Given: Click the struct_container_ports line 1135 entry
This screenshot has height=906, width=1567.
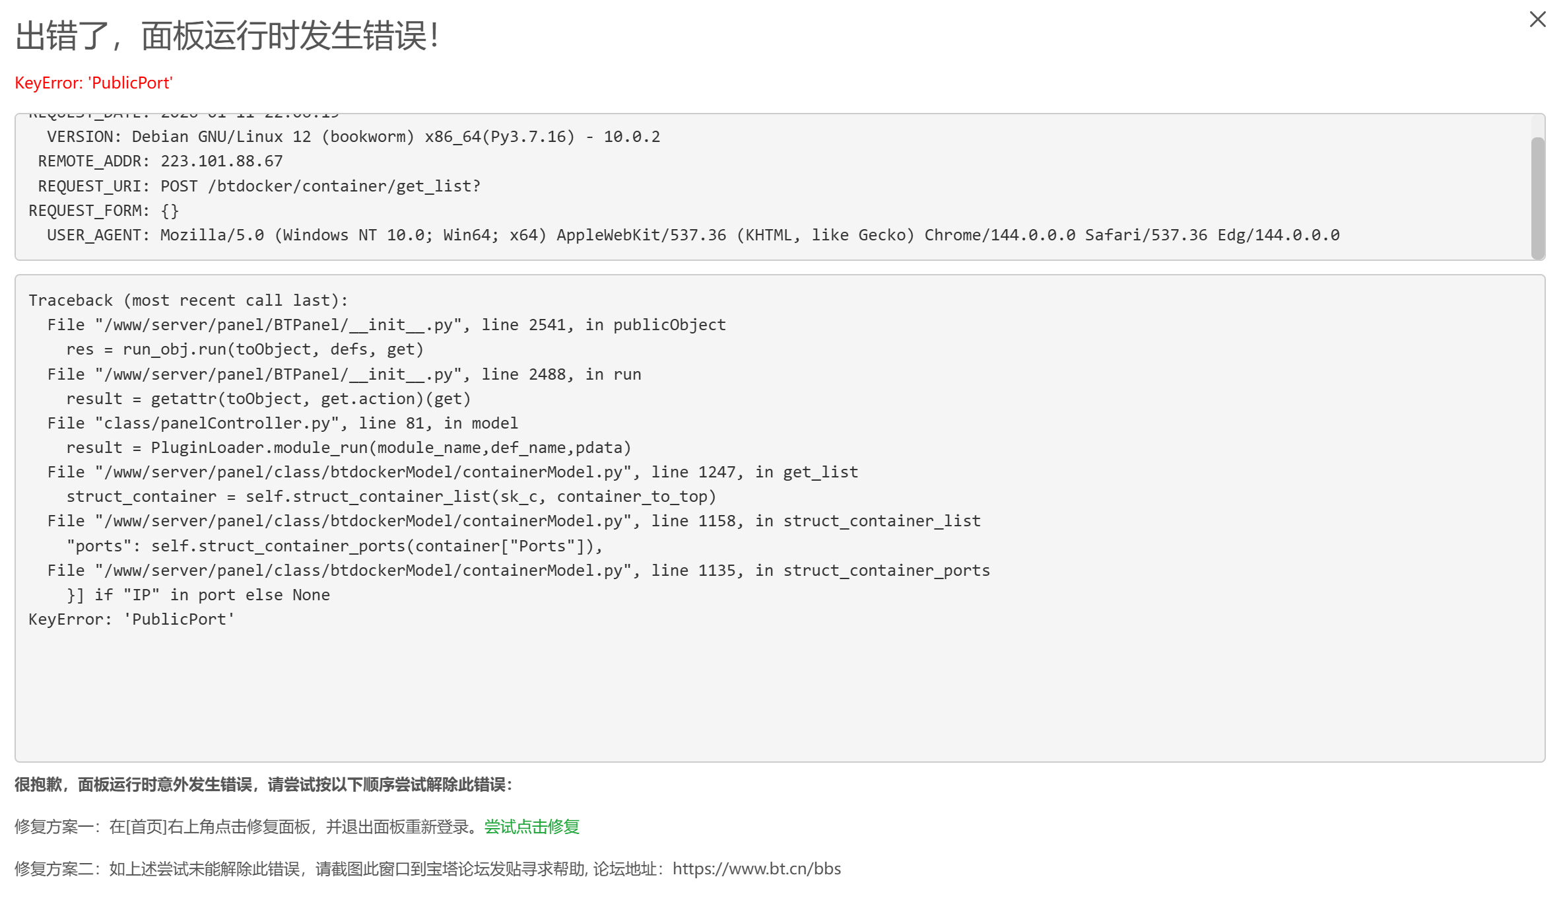Looking at the screenshot, I should pyautogui.click(x=518, y=571).
